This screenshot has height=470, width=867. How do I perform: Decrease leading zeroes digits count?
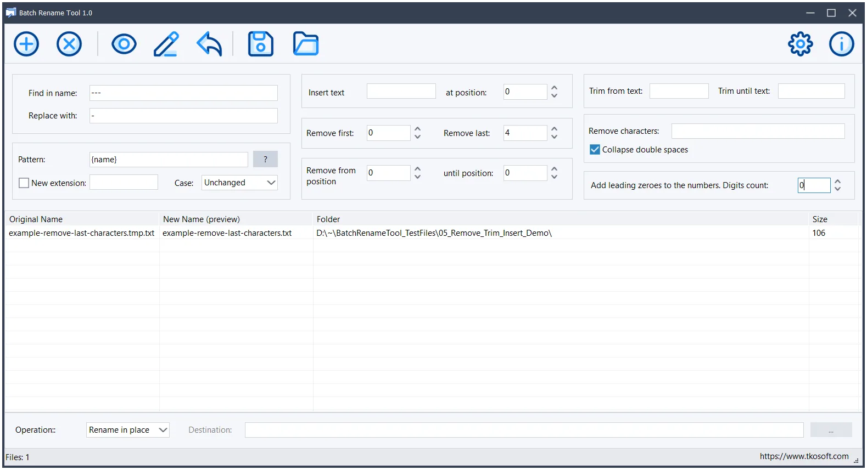tap(838, 189)
